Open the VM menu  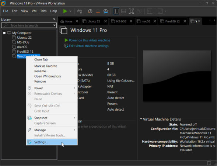pos(34,11)
